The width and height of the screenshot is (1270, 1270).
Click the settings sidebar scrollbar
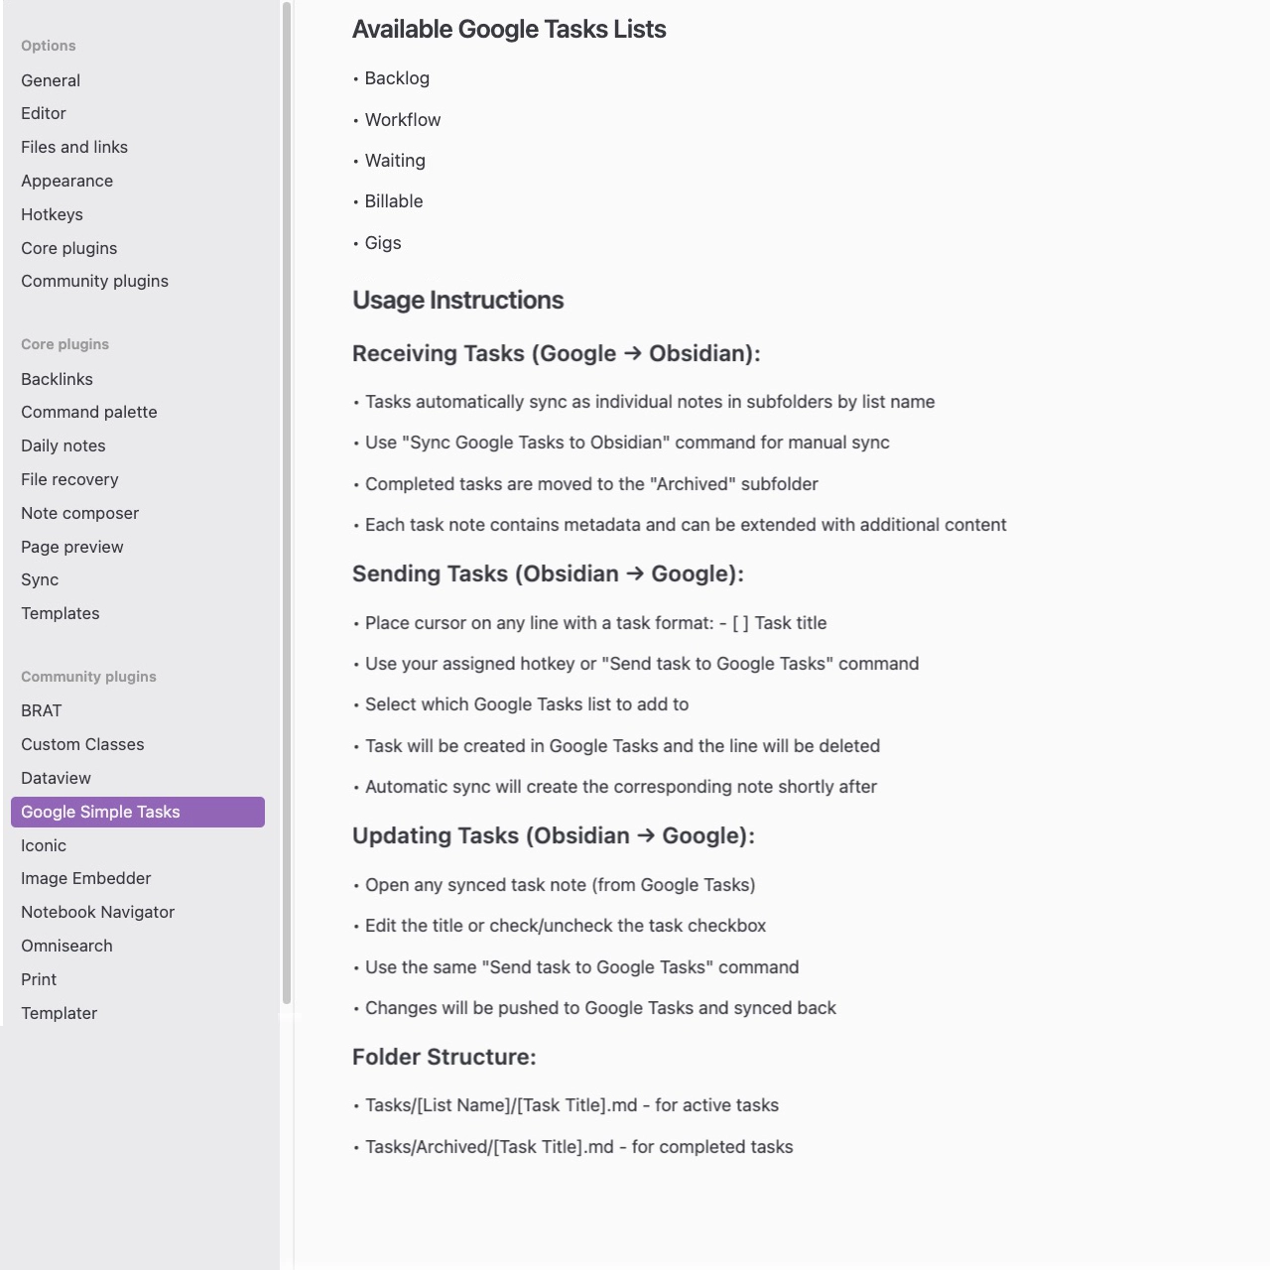coord(287,496)
